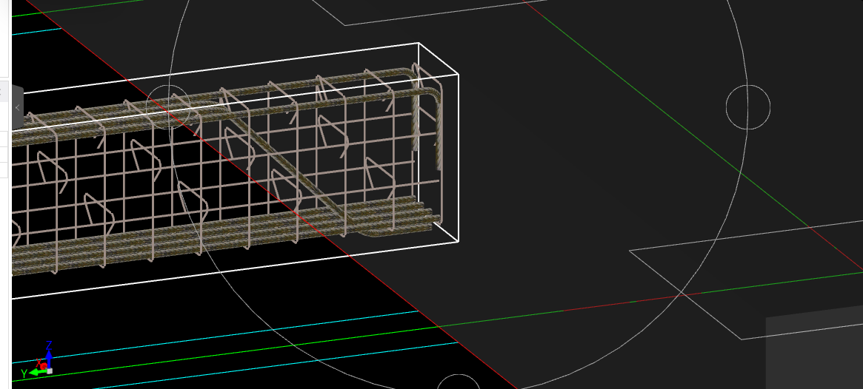
Task: Collapse the left side panel with the chevron handle
Action: coord(18,108)
